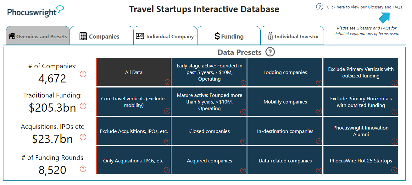
Task: Apply the Exclude Acquisitions, IPOs, etc. preset
Action: point(133,131)
